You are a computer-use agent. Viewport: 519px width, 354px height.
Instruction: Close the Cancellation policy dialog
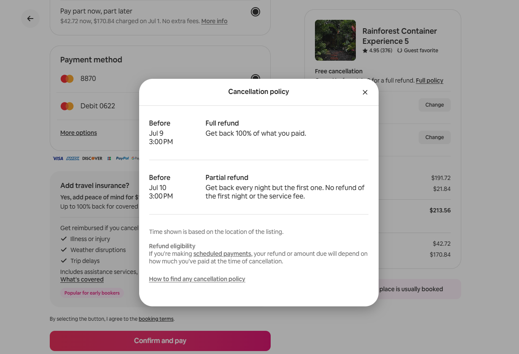pyautogui.click(x=365, y=92)
